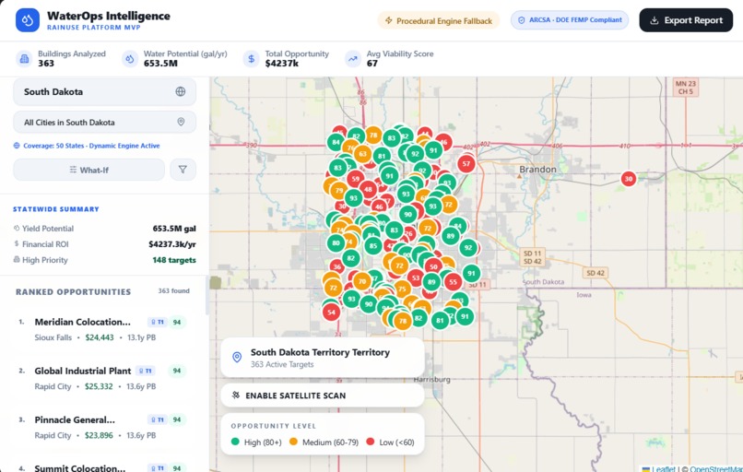Click the OpenStreetMap attribution link
Viewport: 743px width, 472px height.
click(716, 468)
